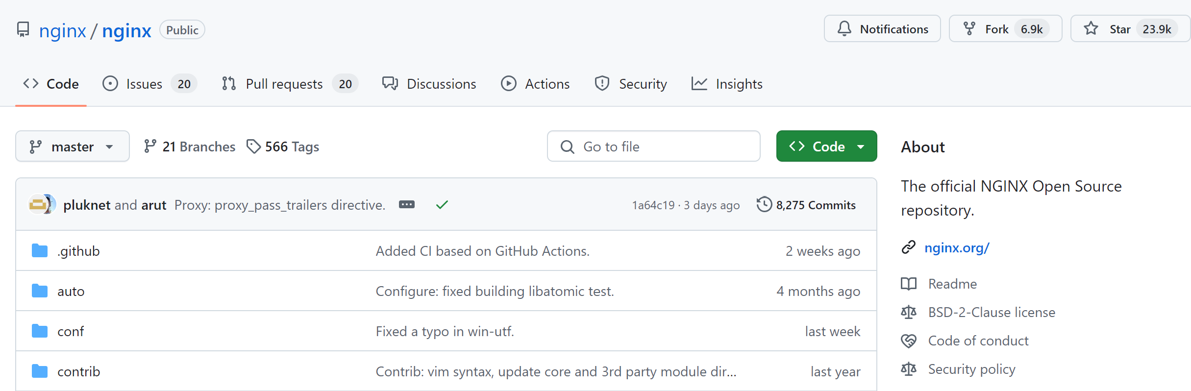
Task: Click the Notifications bell icon
Action: (x=844, y=29)
